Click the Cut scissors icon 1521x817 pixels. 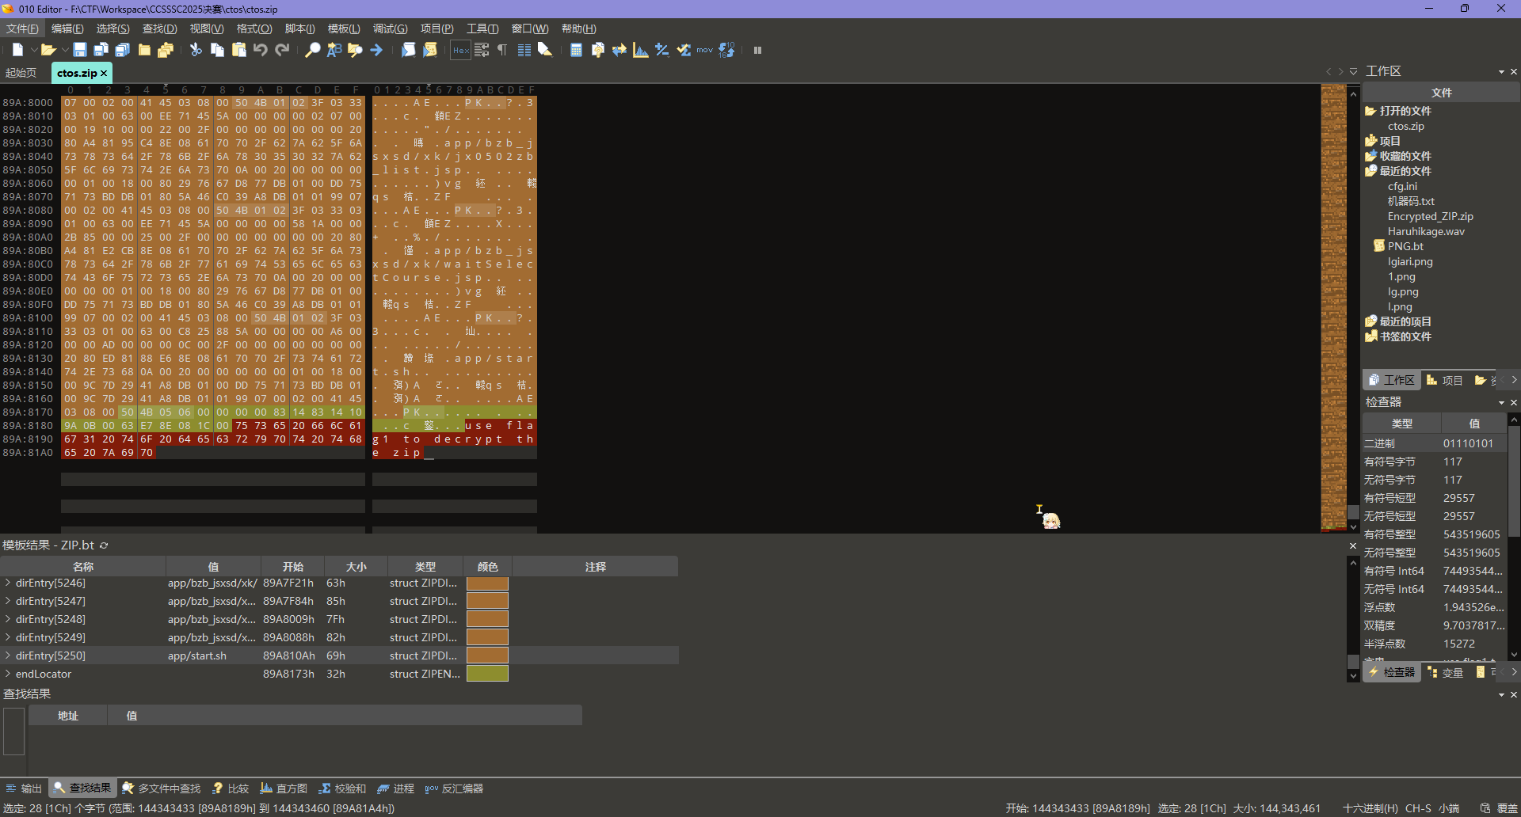point(196,50)
